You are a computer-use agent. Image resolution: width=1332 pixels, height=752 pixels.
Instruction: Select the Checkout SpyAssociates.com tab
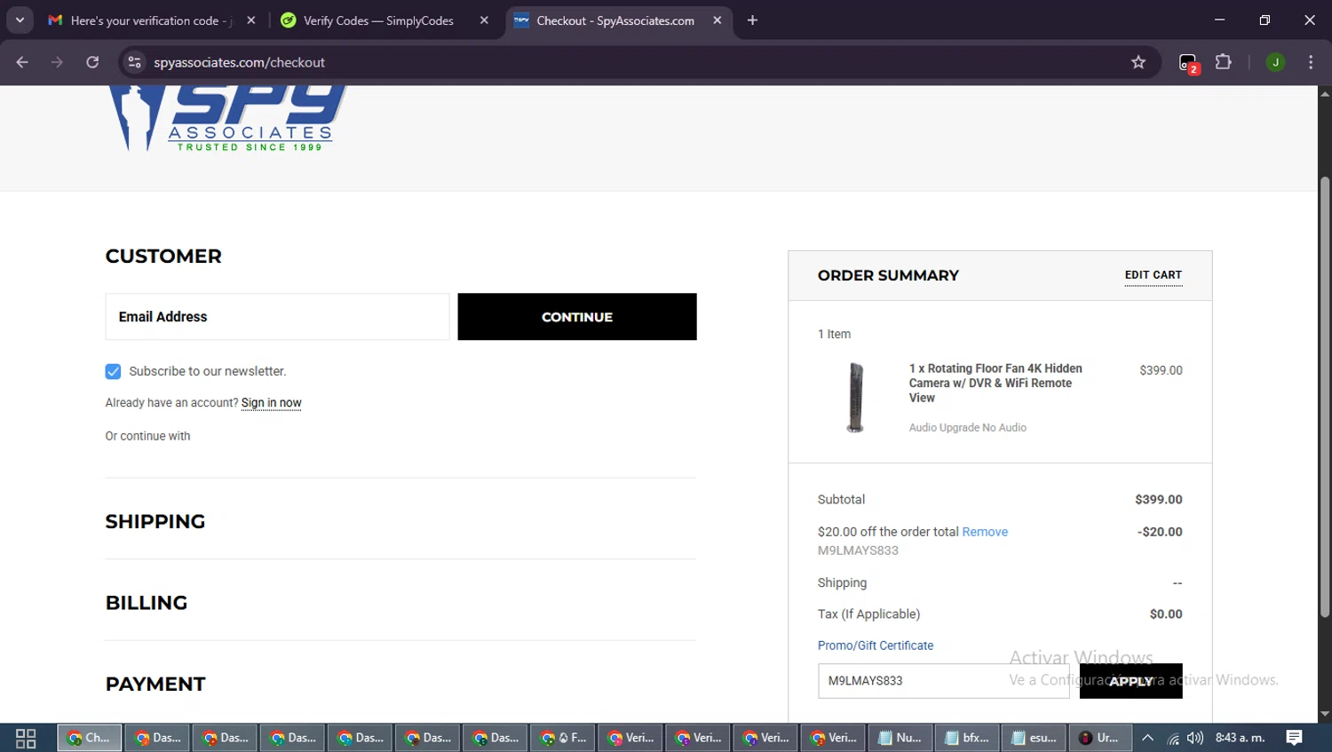[x=614, y=20]
